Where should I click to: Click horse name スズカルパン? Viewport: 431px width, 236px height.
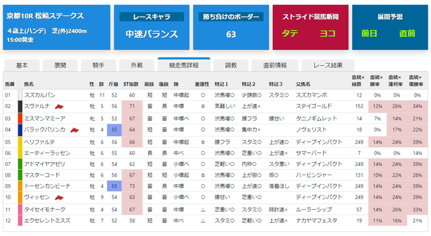[40, 95]
